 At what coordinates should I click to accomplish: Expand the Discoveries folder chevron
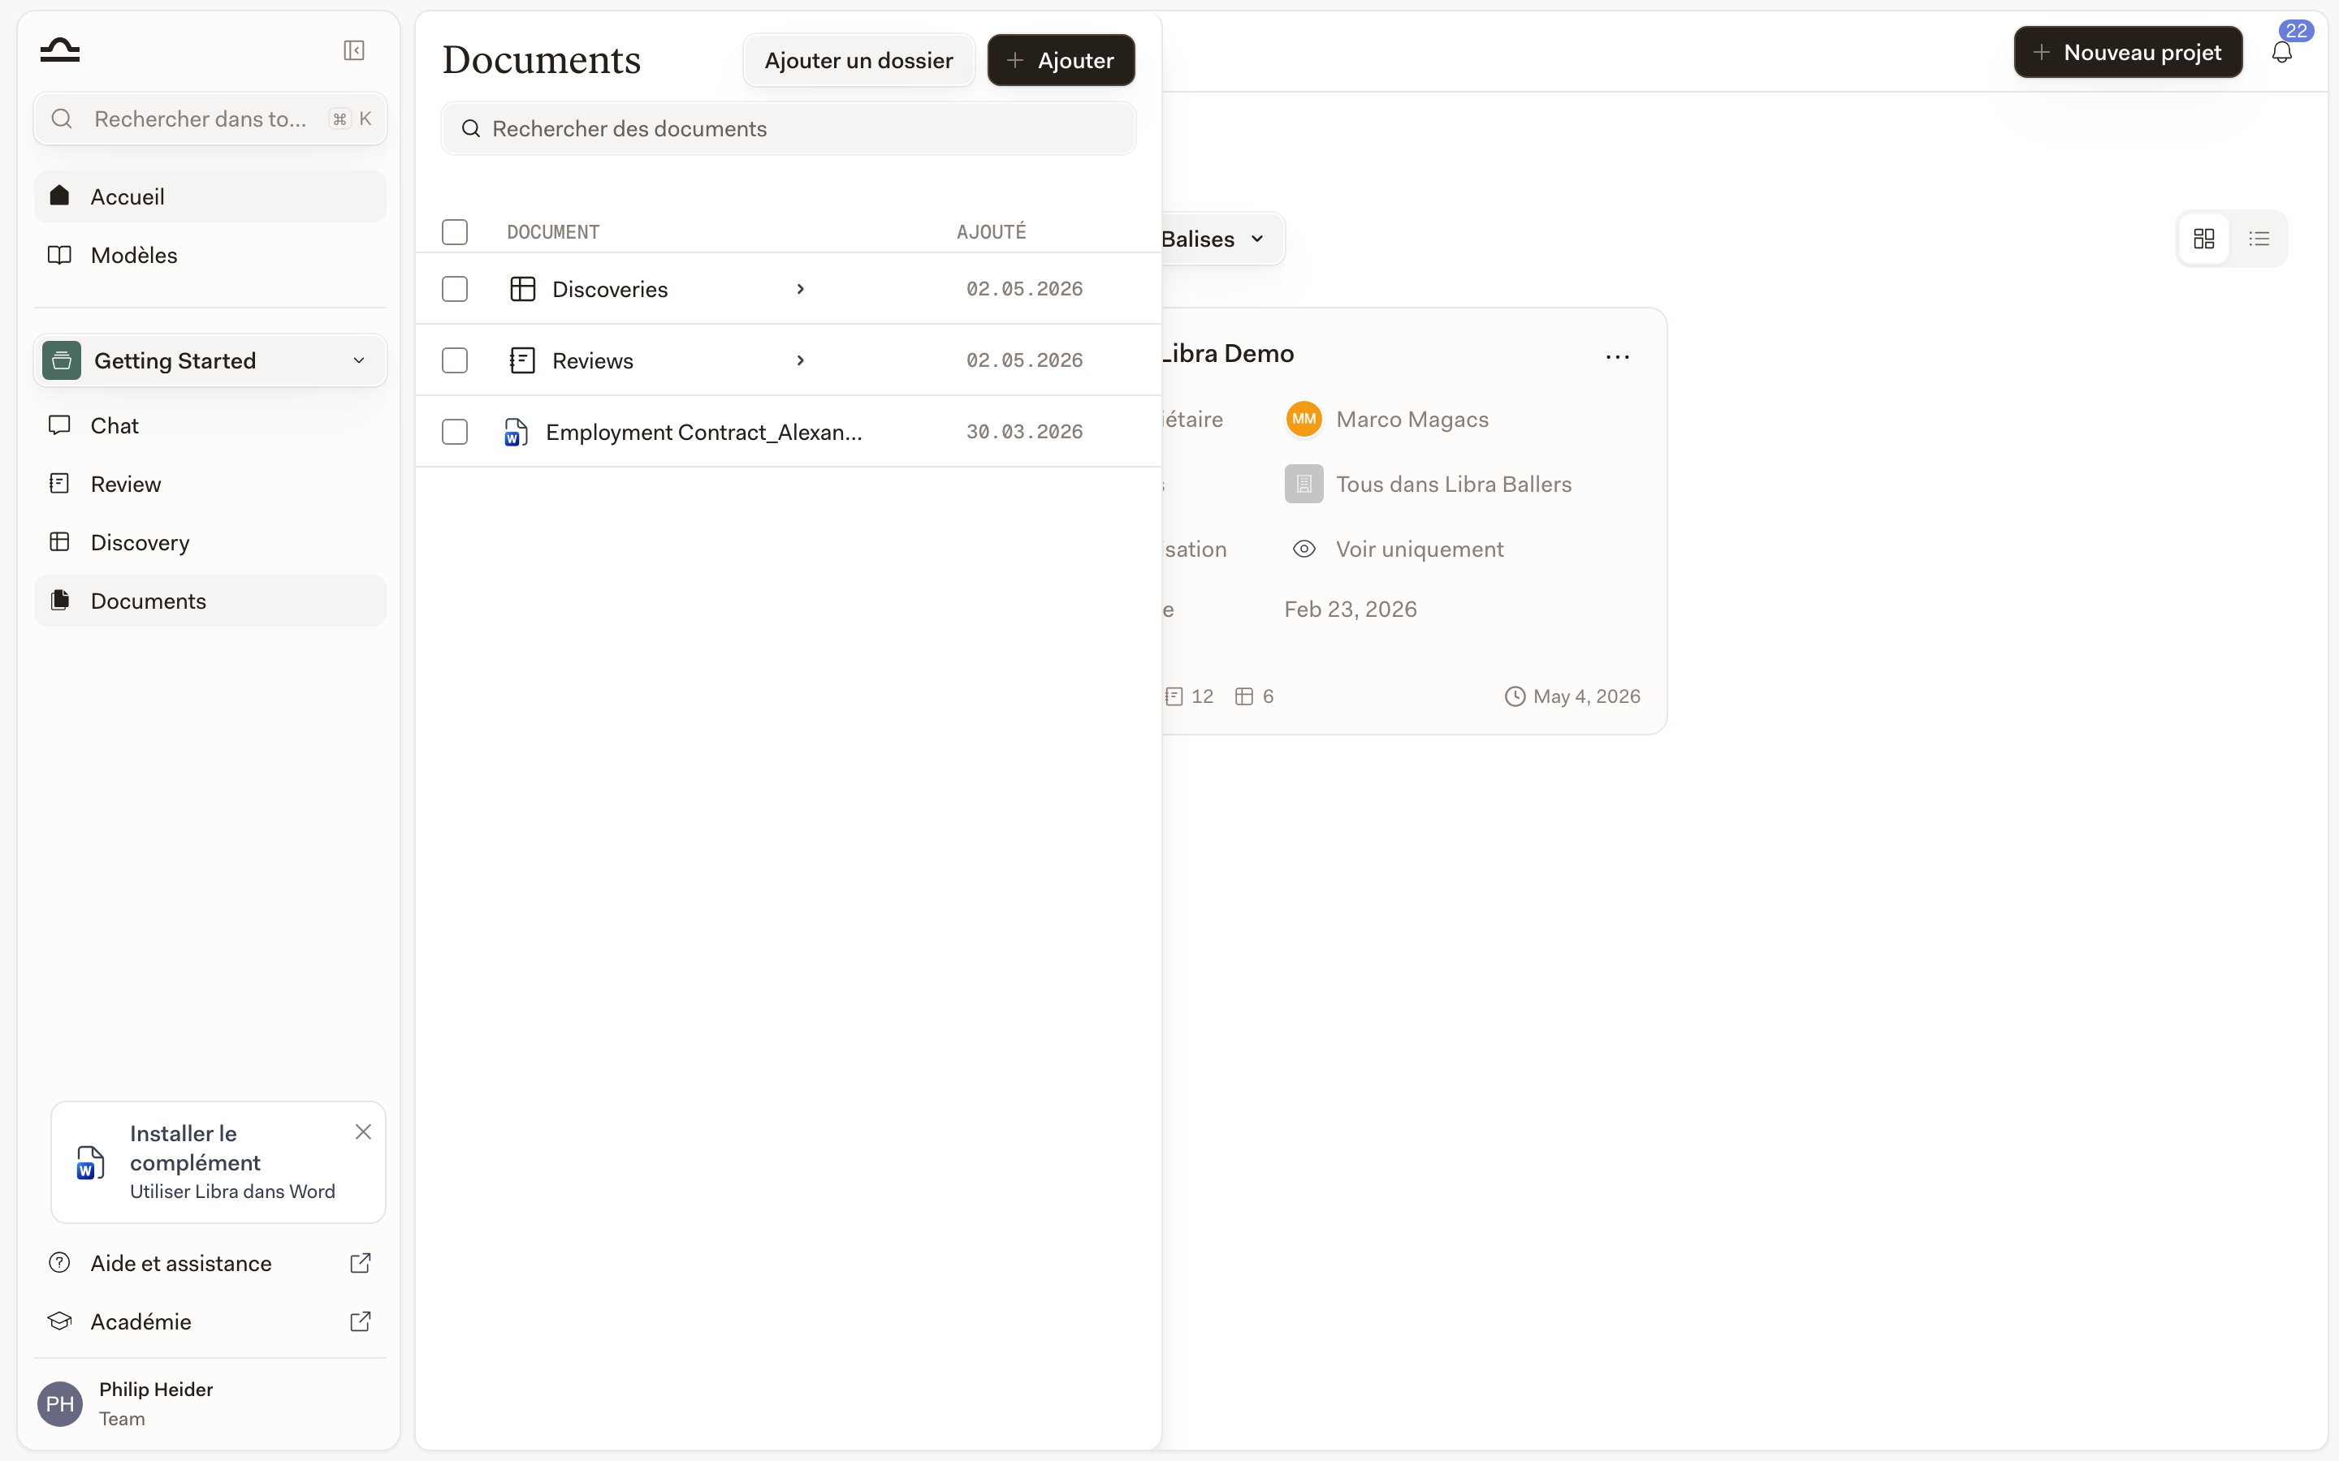pos(800,289)
